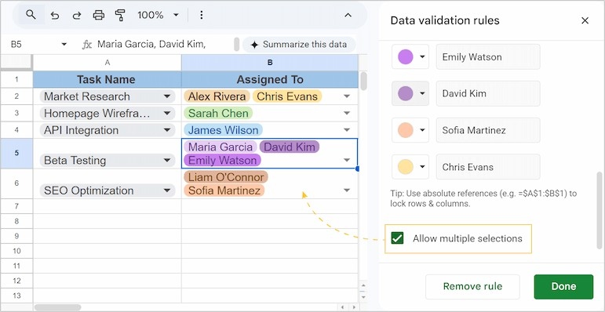Click the sheet scroll up arrow
The height and width of the screenshot is (312, 605).
[363, 286]
